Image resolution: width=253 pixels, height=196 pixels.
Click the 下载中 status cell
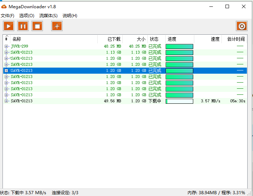tap(155, 101)
